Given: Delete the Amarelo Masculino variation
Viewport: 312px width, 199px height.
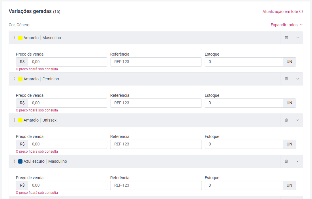Looking at the screenshot, I should point(286,38).
